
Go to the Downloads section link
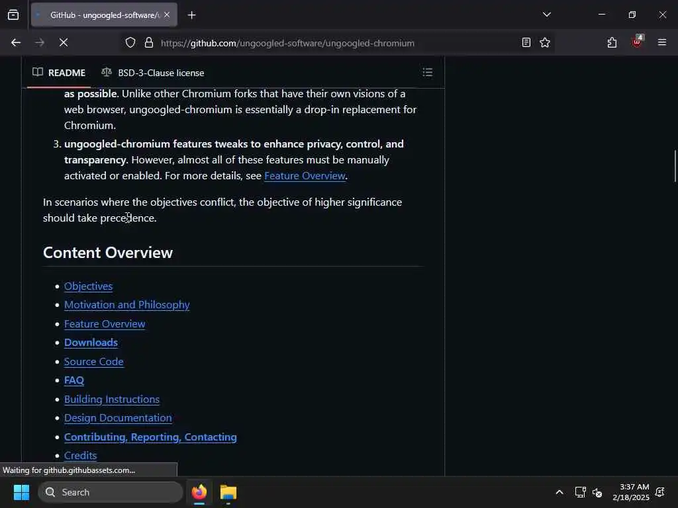coord(91,343)
